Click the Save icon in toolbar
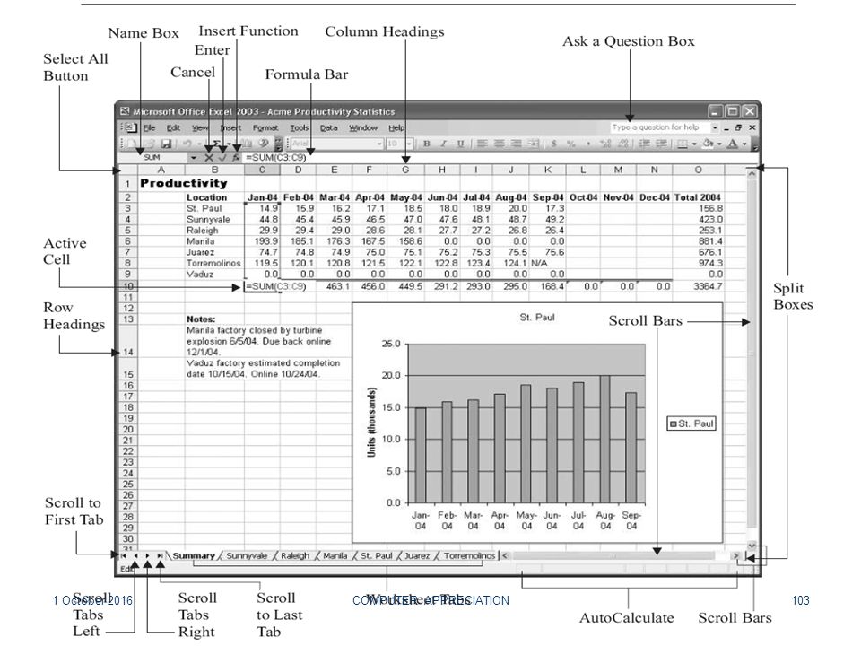Viewport: 861px width, 646px height. click(166, 144)
